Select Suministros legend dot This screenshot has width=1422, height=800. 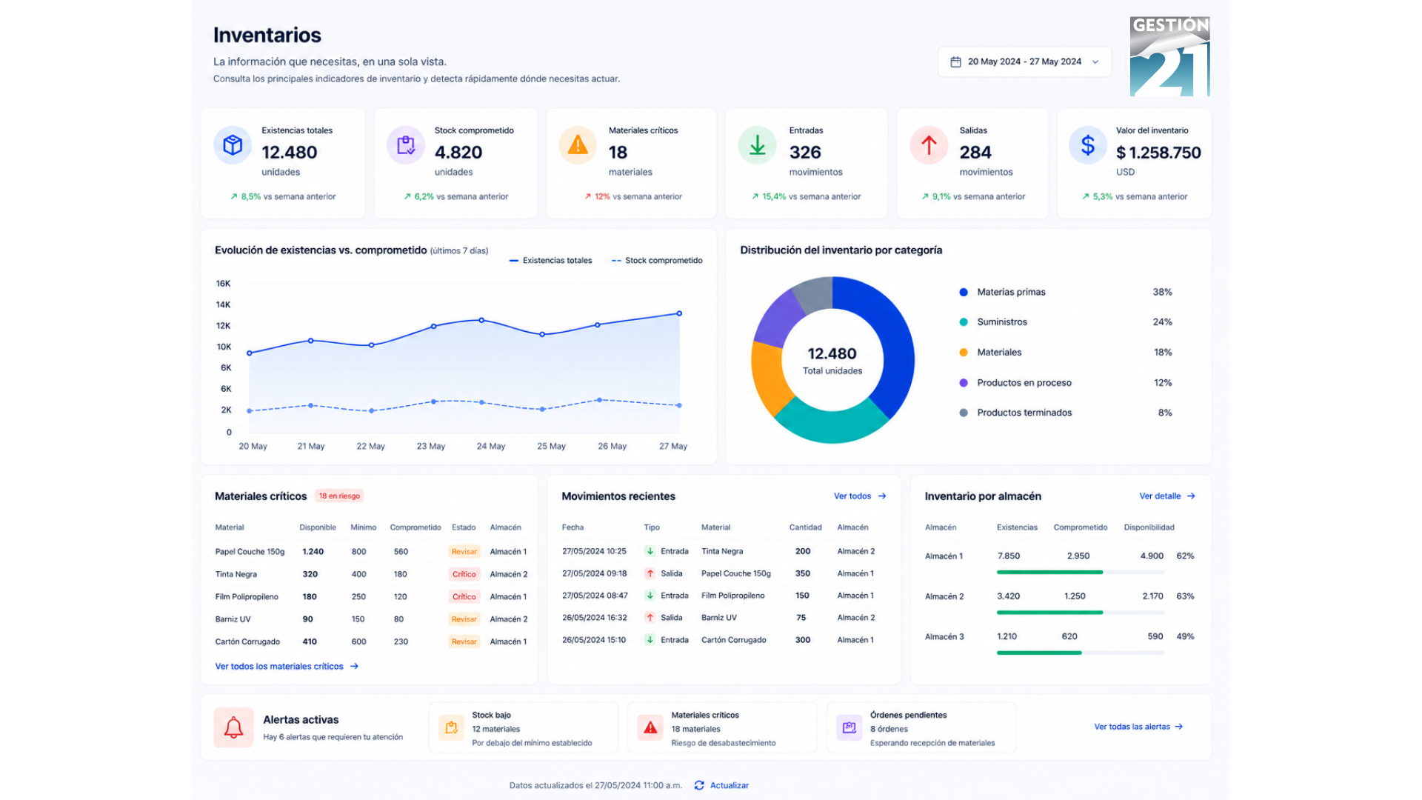pos(964,322)
